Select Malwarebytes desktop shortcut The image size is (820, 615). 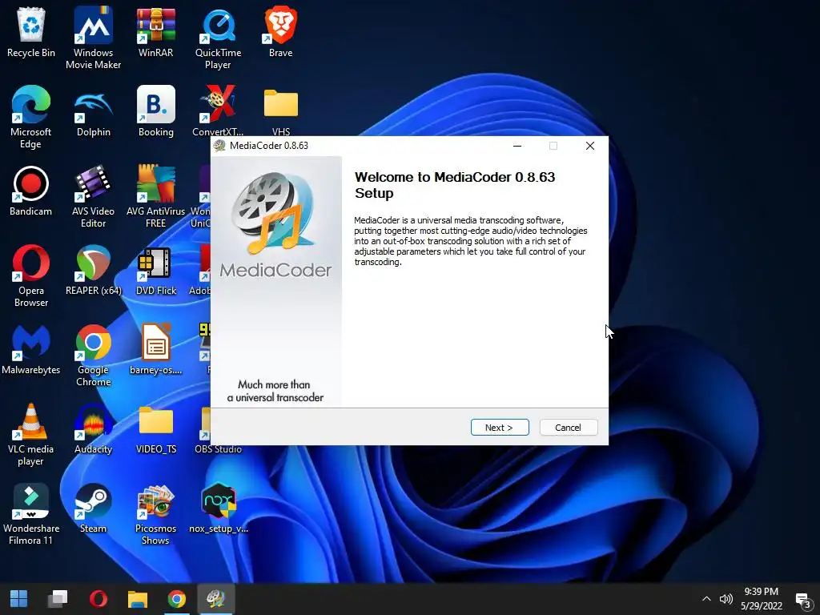[31, 349]
